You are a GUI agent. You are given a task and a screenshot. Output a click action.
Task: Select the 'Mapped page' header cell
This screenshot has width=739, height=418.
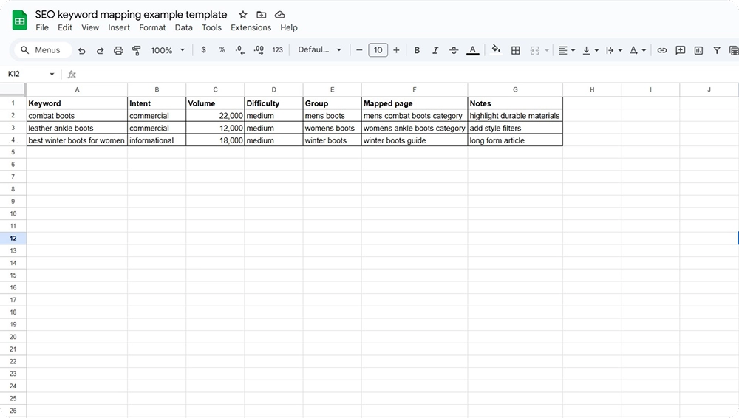(x=415, y=103)
